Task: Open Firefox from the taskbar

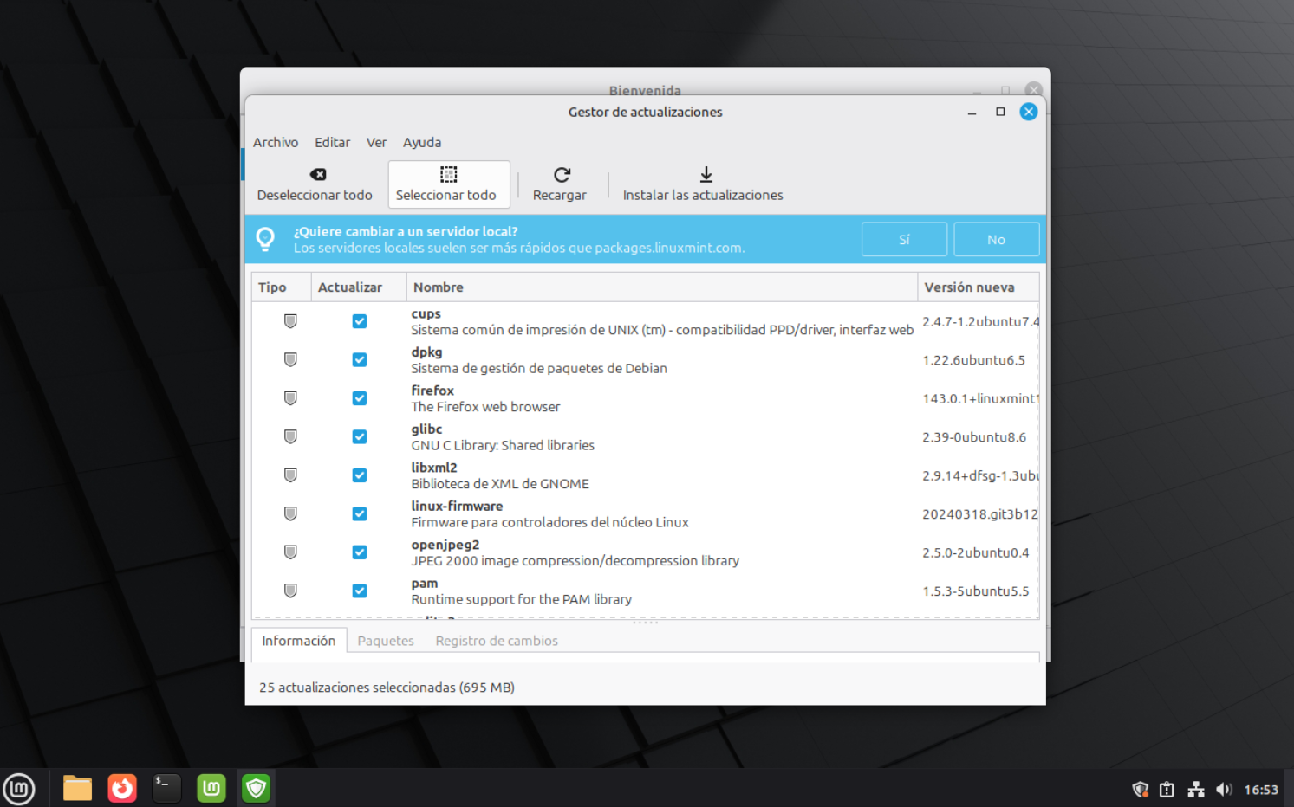Action: pyautogui.click(x=122, y=788)
